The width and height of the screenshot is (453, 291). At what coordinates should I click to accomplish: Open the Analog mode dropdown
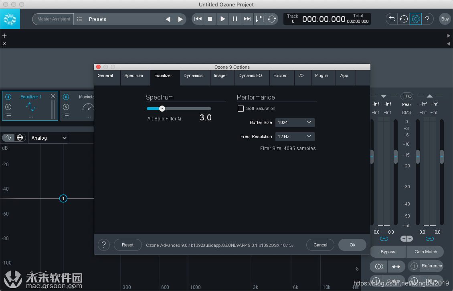click(x=48, y=138)
